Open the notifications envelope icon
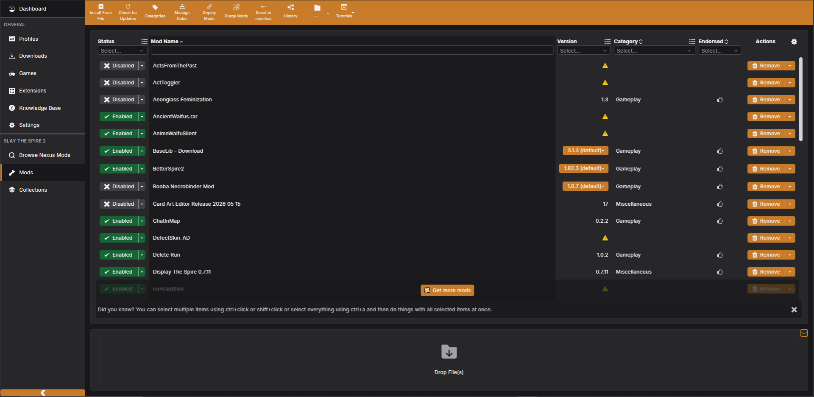This screenshot has height=397, width=814. (x=804, y=333)
